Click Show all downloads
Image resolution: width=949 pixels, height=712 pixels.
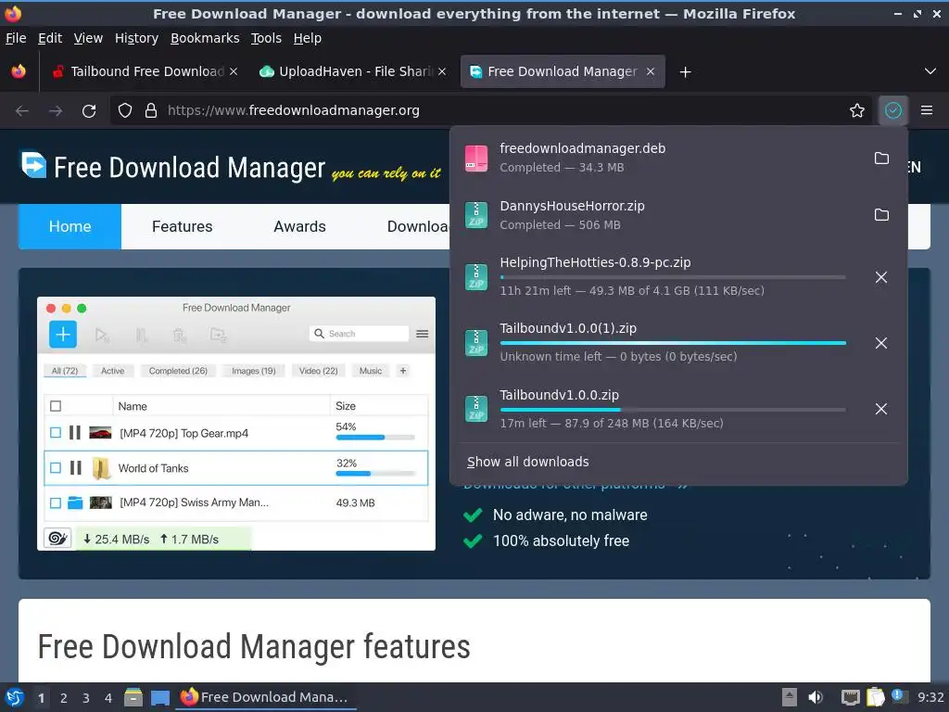527,462
